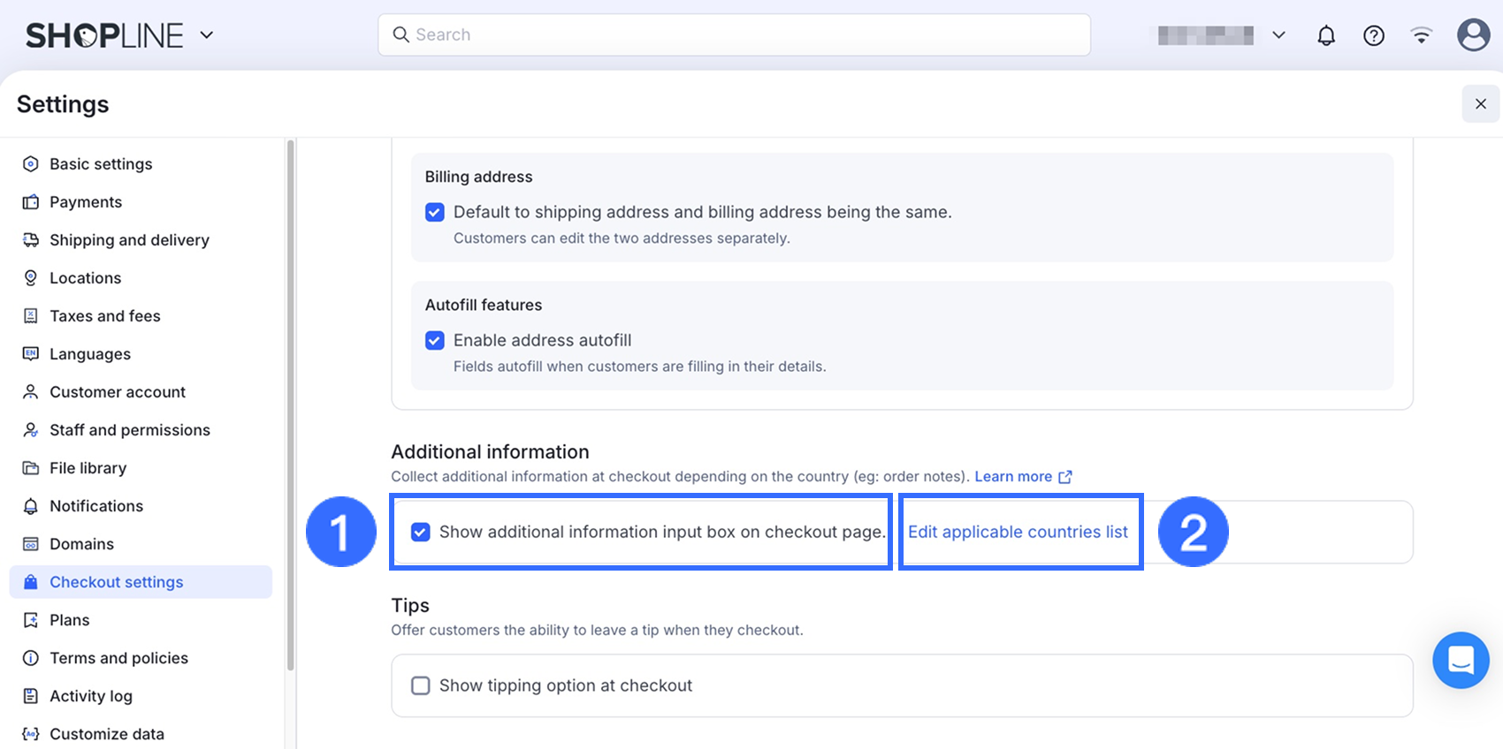Click the Shipping and delivery truck icon

pyautogui.click(x=31, y=240)
